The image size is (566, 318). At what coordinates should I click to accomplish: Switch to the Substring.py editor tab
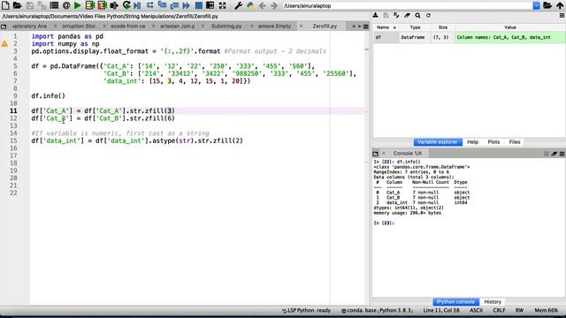(x=226, y=26)
